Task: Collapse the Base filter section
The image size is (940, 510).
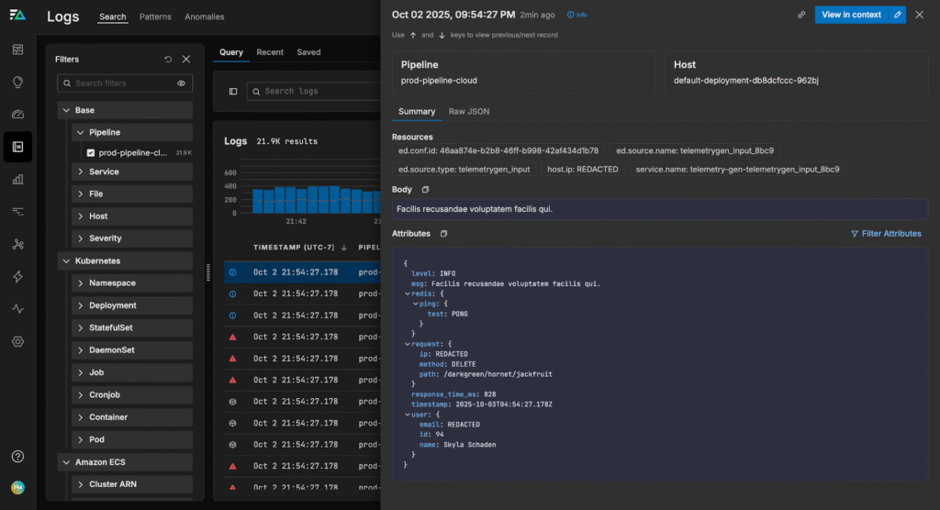Action: pyautogui.click(x=65, y=110)
